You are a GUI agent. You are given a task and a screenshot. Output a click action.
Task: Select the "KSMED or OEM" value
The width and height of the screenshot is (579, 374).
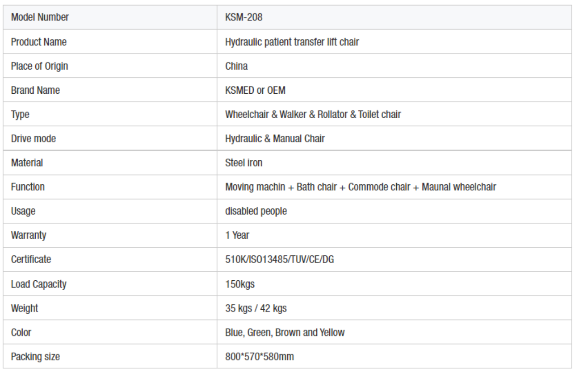pyautogui.click(x=255, y=90)
